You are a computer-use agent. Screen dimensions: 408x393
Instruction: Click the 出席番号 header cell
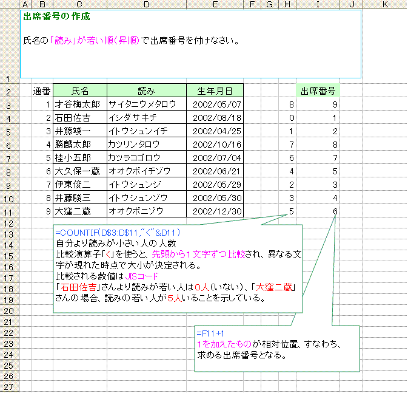[x=318, y=91]
